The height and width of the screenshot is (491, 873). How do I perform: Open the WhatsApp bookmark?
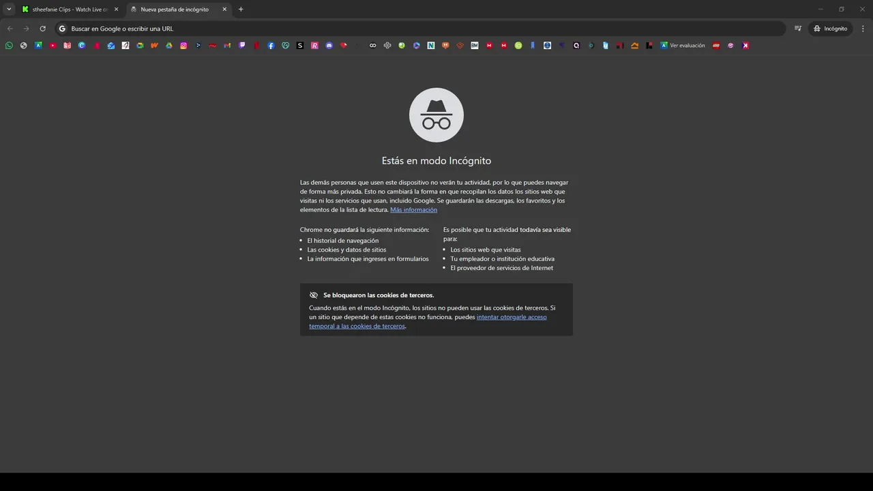click(9, 46)
